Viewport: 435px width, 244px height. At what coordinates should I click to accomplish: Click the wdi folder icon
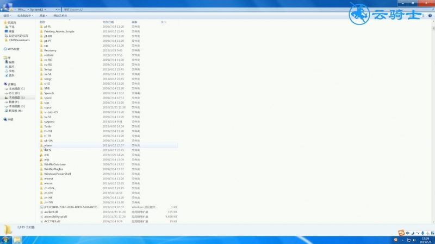(x=42, y=155)
